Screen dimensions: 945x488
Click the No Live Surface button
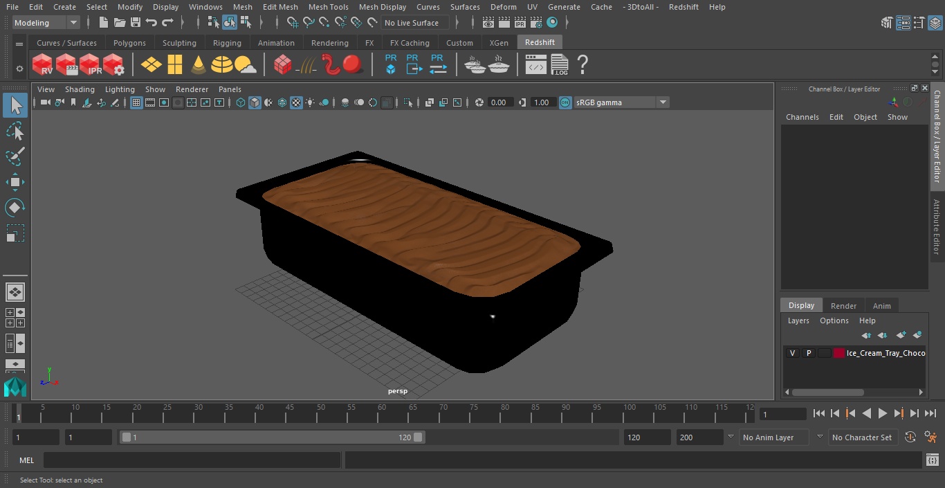click(x=415, y=23)
